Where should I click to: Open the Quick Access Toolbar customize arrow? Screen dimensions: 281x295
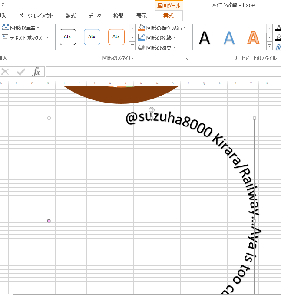(3, 5)
